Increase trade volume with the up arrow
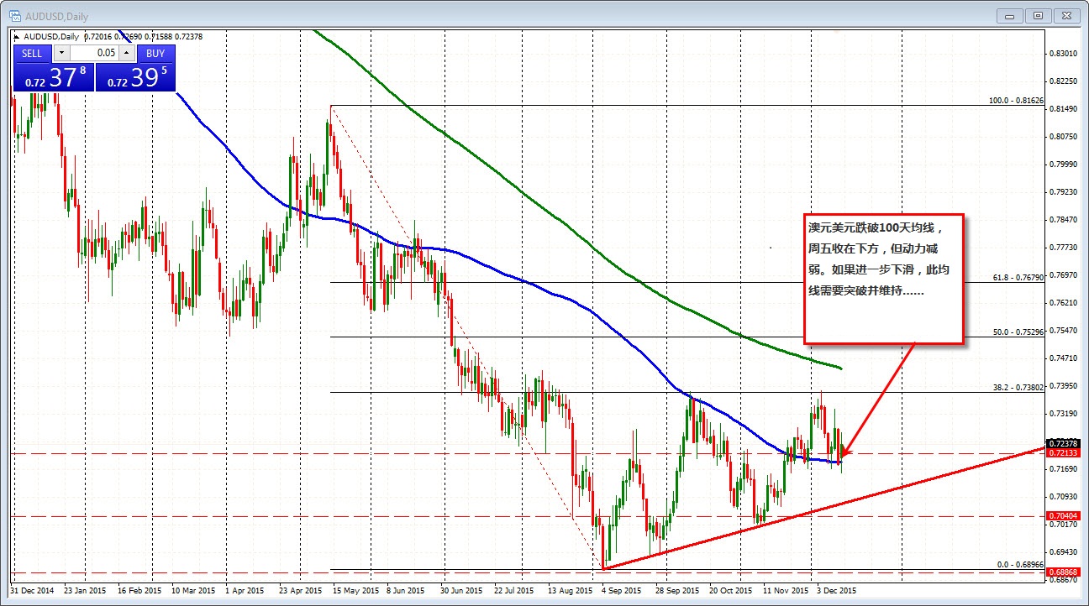Image resolution: width=1089 pixels, height=606 pixels. pos(126,53)
